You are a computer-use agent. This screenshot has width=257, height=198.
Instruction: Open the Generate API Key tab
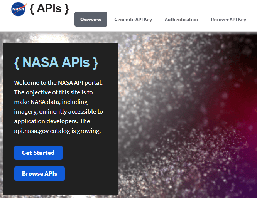(133, 20)
